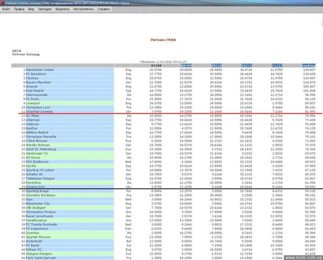The width and height of the screenshot is (323, 260).
Task: Open the Правка menu
Action: tap(19, 9)
